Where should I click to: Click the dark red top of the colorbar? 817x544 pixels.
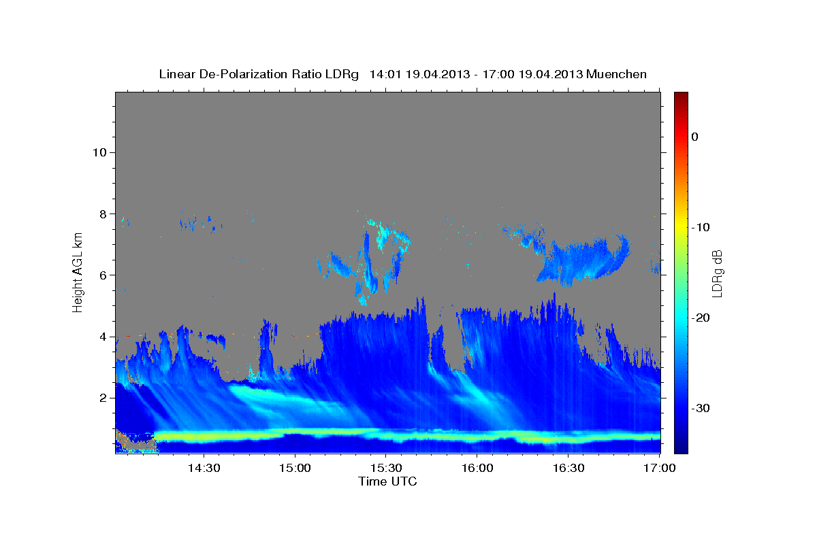681,97
